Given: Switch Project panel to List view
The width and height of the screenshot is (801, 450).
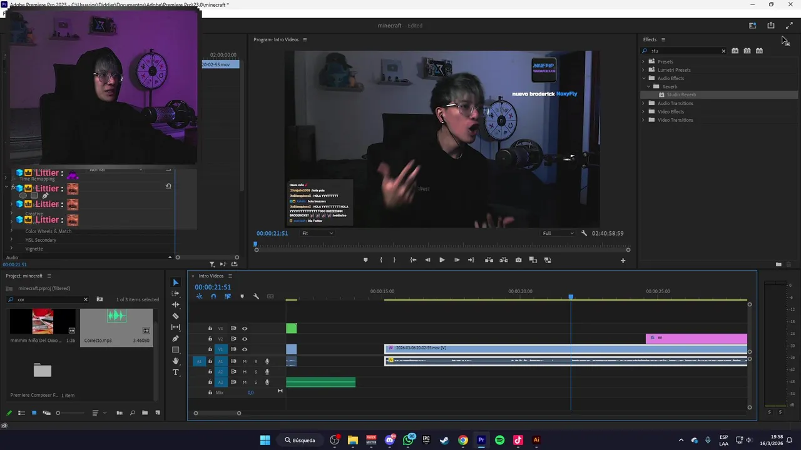Looking at the screenshot, I should pos(21,412).
